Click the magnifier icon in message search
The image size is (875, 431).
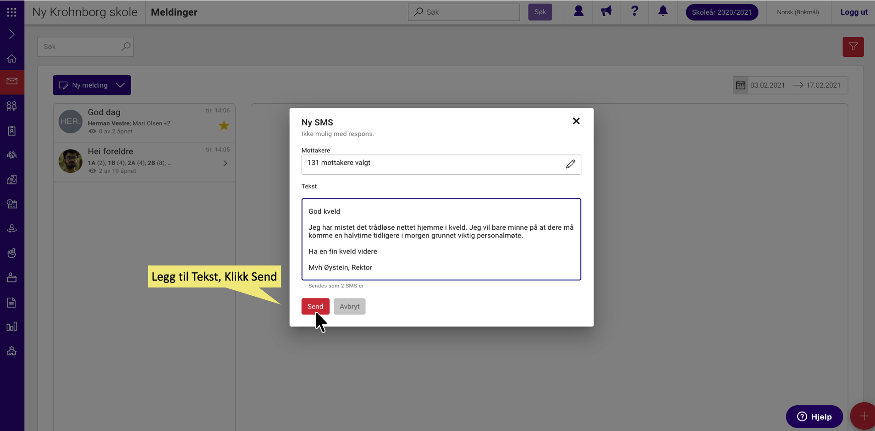126,46
